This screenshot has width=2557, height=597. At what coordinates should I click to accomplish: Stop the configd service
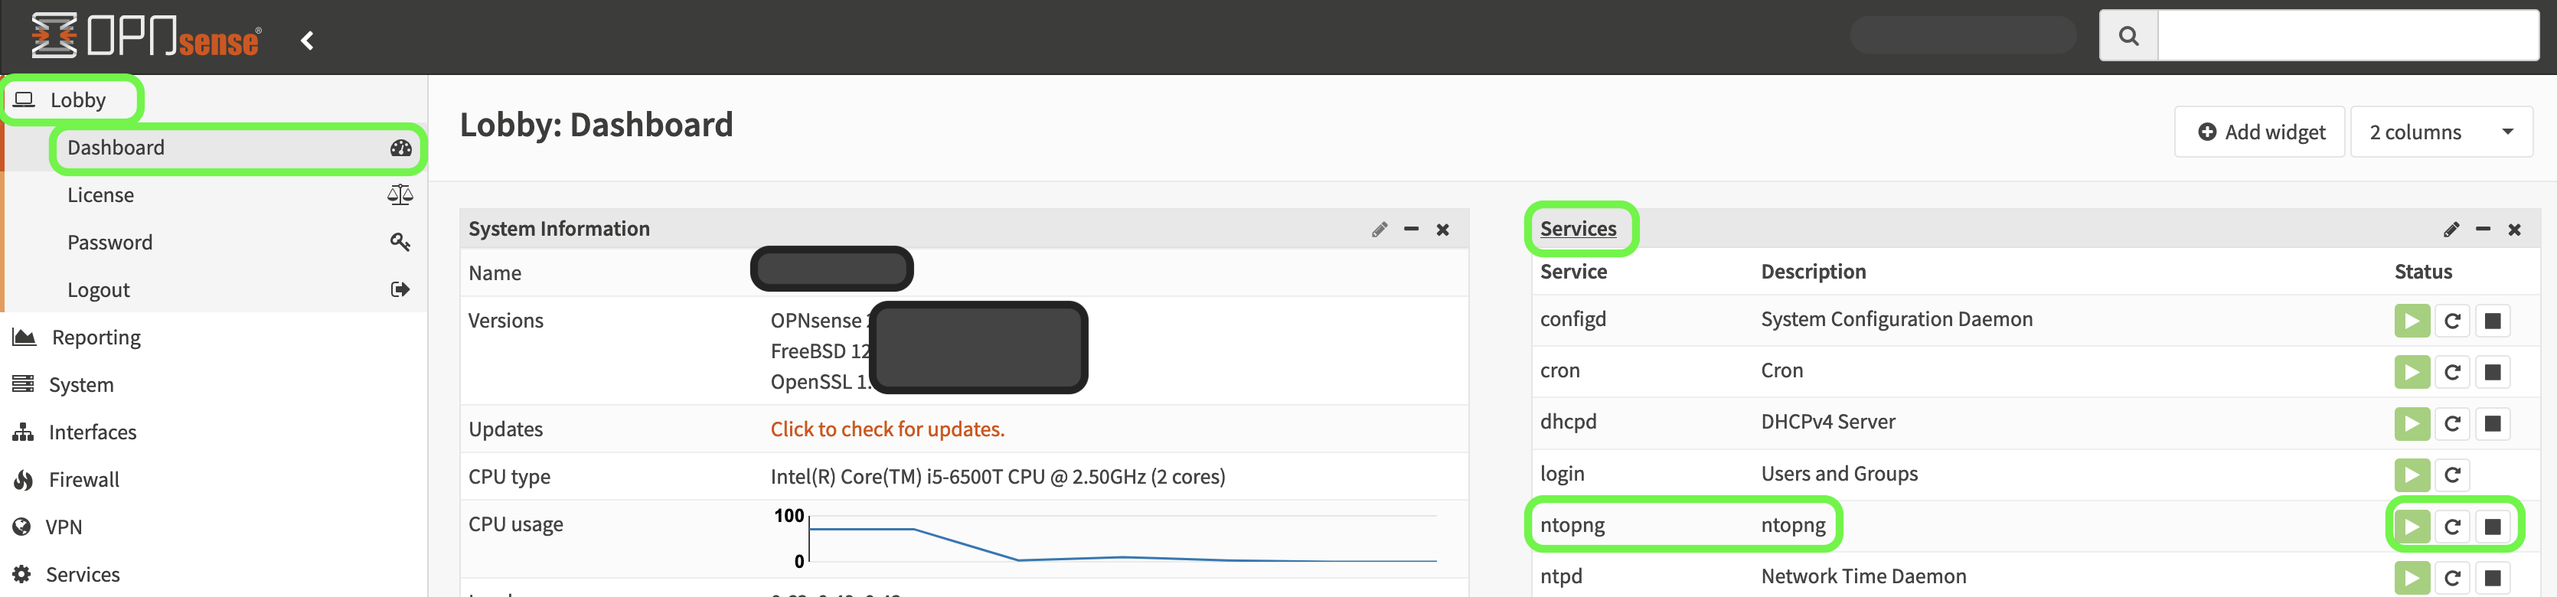pos(2493,321)
